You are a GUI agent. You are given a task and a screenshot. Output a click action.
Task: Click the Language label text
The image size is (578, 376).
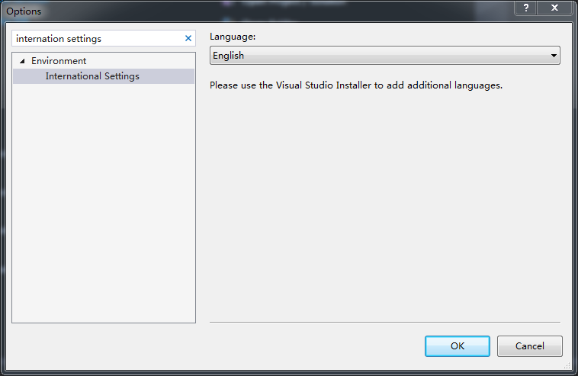(x=233, y=37)
